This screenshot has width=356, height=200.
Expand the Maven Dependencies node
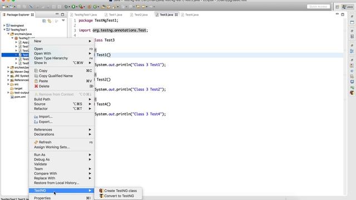(8, 72)
